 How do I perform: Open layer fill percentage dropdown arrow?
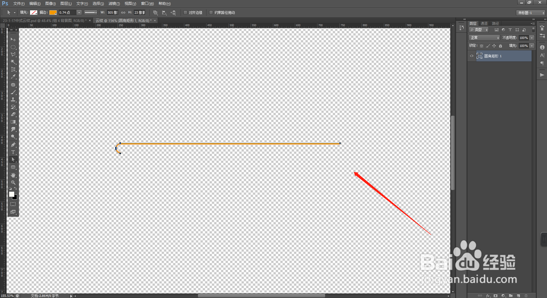click(x=532, y=46)
